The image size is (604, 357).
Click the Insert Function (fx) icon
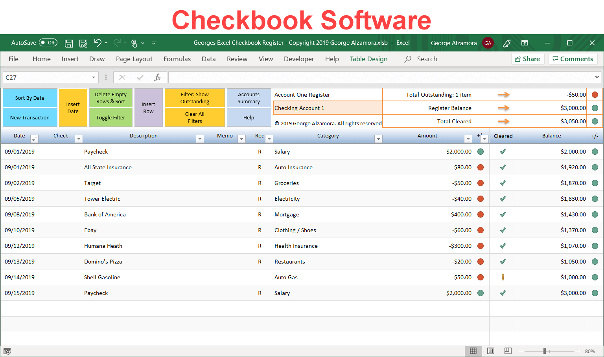[x=158, y=77]
